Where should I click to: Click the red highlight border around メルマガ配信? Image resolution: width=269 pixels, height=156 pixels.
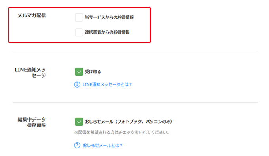[x=80, y=8]
